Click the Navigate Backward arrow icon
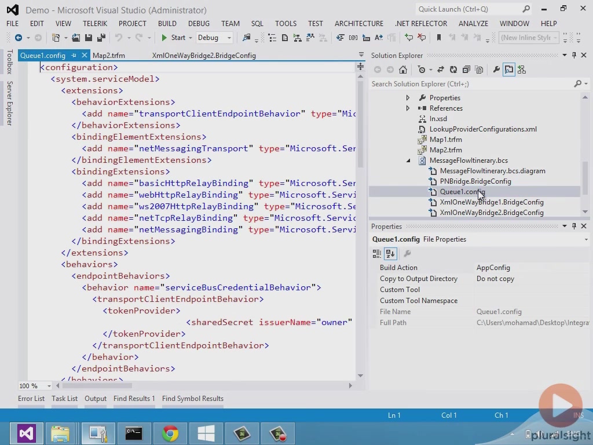Viewport: 593px width, 445px height. [18, 38]
